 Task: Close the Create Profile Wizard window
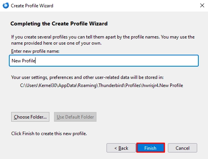pos(202,5)
